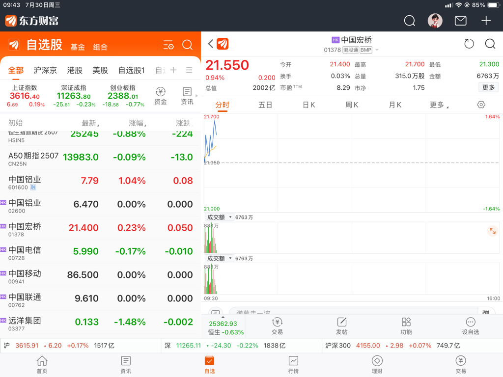This screenshot has height=377, width=503.
Task: Tap the Eastmoney logo beside back arrow
Action: pos(223,44)
